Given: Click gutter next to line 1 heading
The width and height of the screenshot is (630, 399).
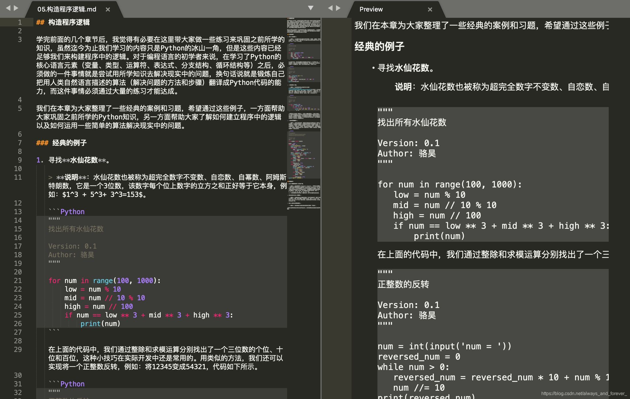Looking at the screenshot, I should [x=20, y=22].
